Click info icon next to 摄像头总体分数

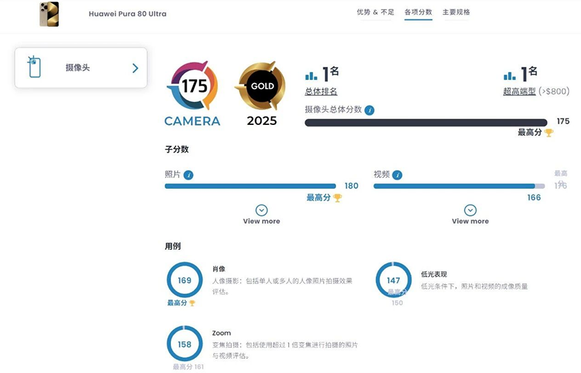click(369, 110)
